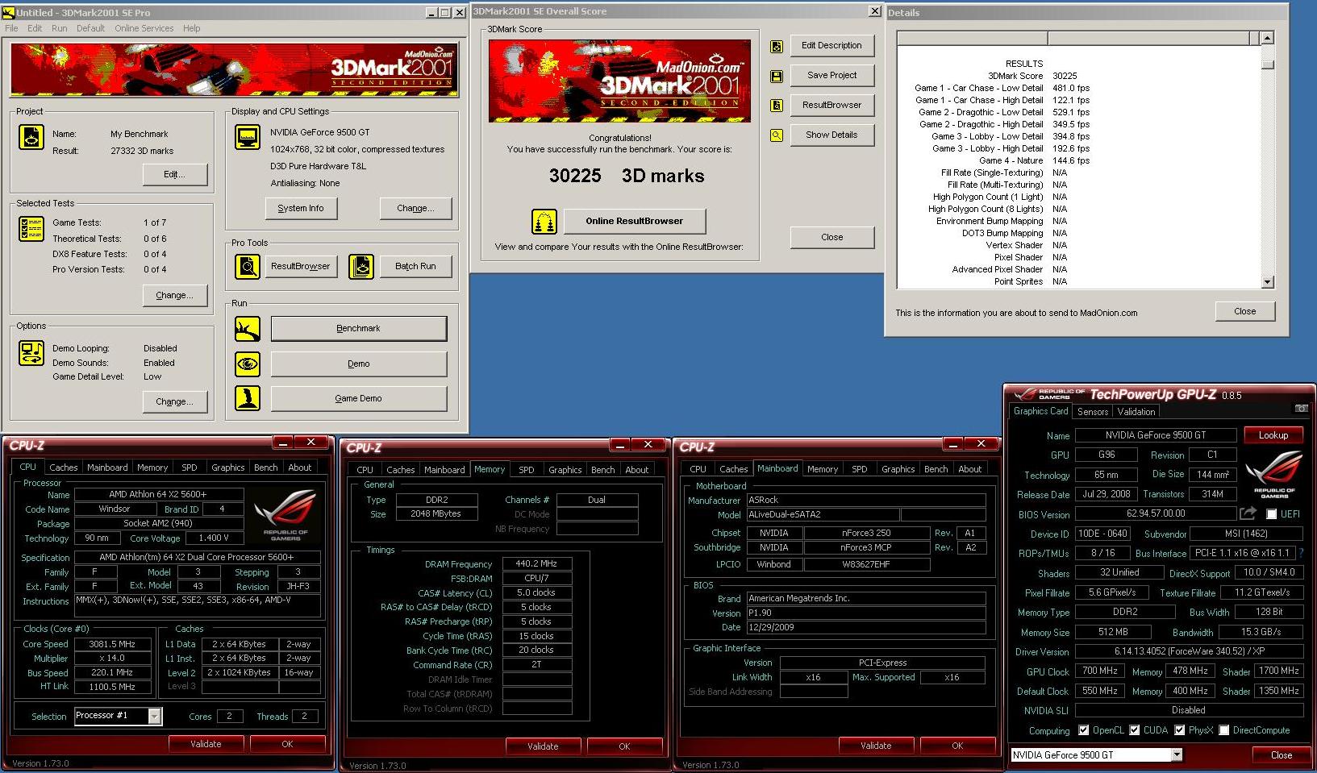Click the Selected Tests checklist icon
1317x773 pixels.
coord(31,229)
